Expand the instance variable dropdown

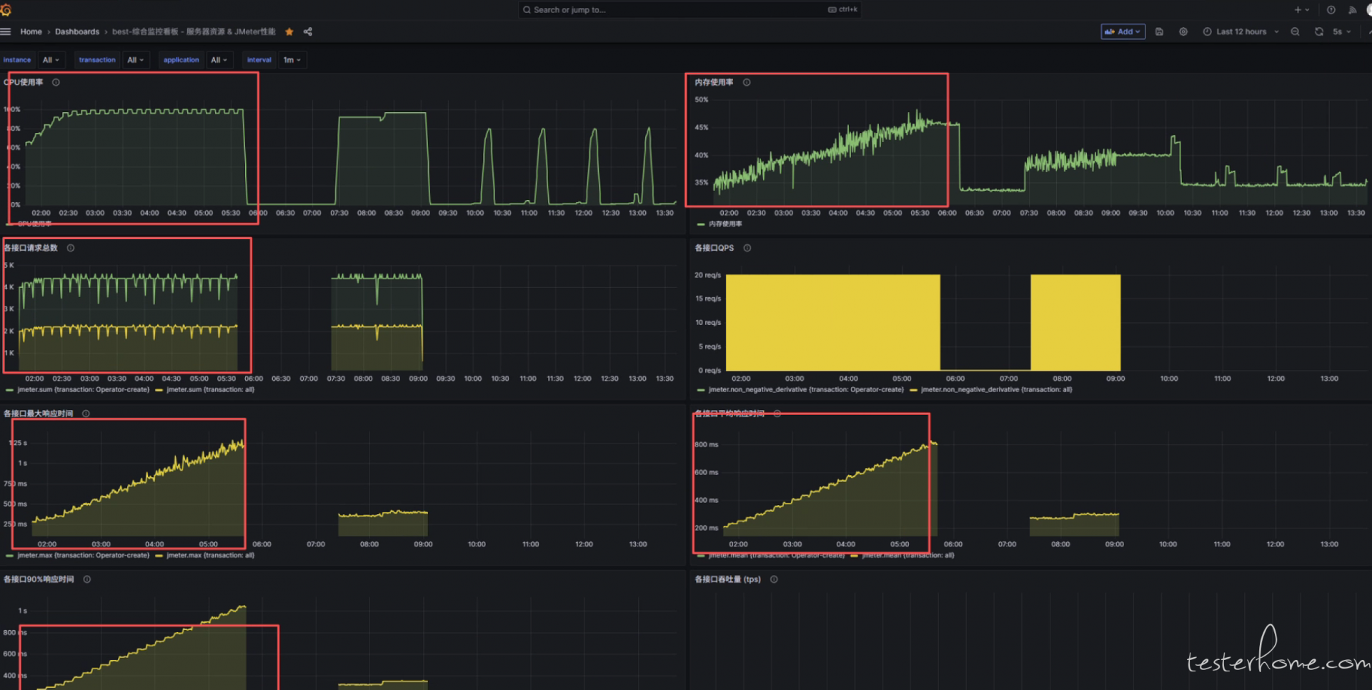point(51,60)
